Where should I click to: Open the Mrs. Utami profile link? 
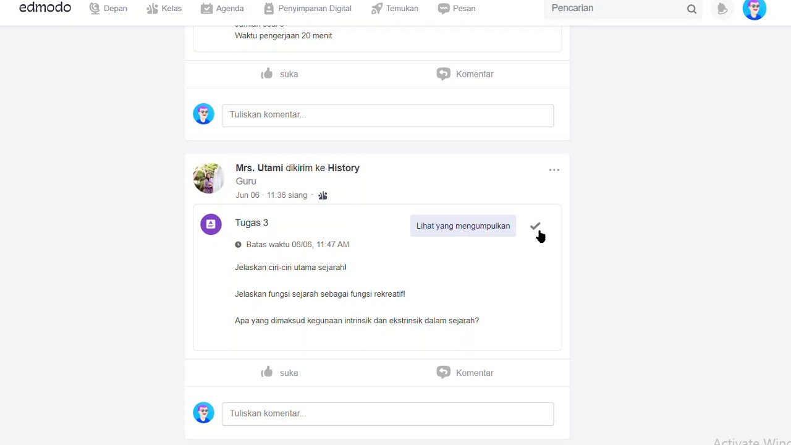(x=259, y=168)
